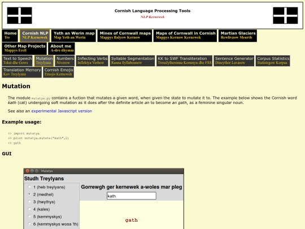Click the 'Mutation' page heading

click(16, 86)
